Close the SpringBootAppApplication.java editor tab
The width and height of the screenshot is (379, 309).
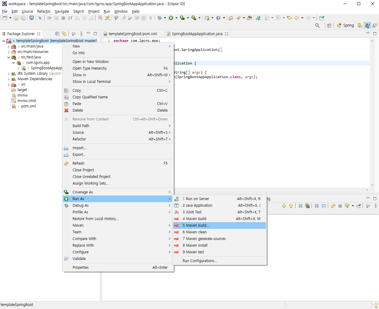pyautogui.click(x=227, y=34)
